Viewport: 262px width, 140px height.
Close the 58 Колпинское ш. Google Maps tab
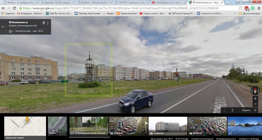(222, 3)
